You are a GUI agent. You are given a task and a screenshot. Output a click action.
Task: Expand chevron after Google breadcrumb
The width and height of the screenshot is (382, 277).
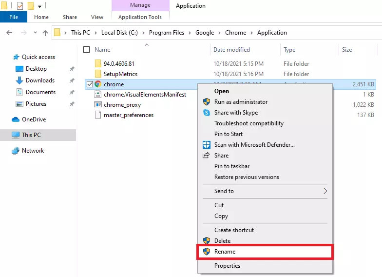(219, 33)
